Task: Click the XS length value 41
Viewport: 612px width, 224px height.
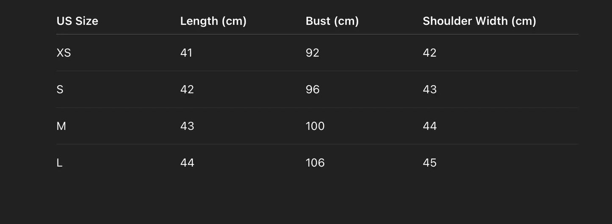Action: pyautogui.click(x=186, y=53)
